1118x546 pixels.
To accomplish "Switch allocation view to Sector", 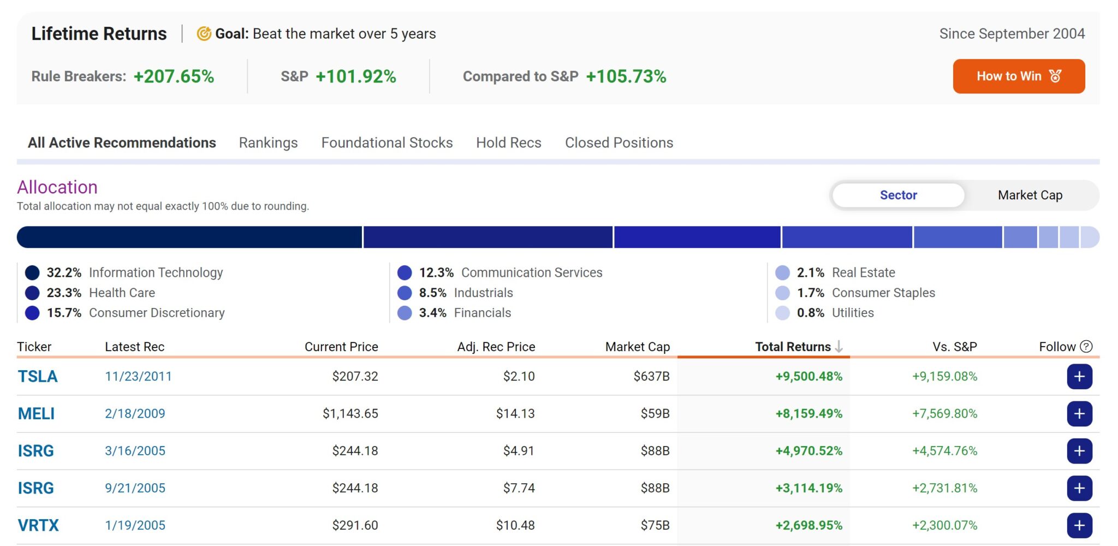I will 899,195.
